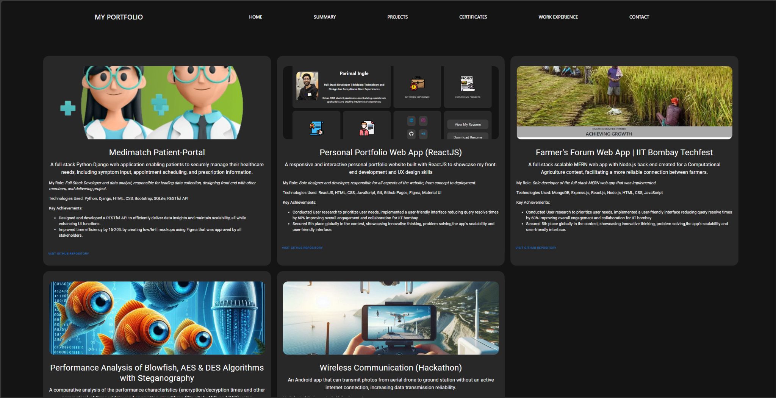
Task: Click technologies line listing ReactJS, Git, Figma
Action: pyautogui.click(x=362, y=193)
